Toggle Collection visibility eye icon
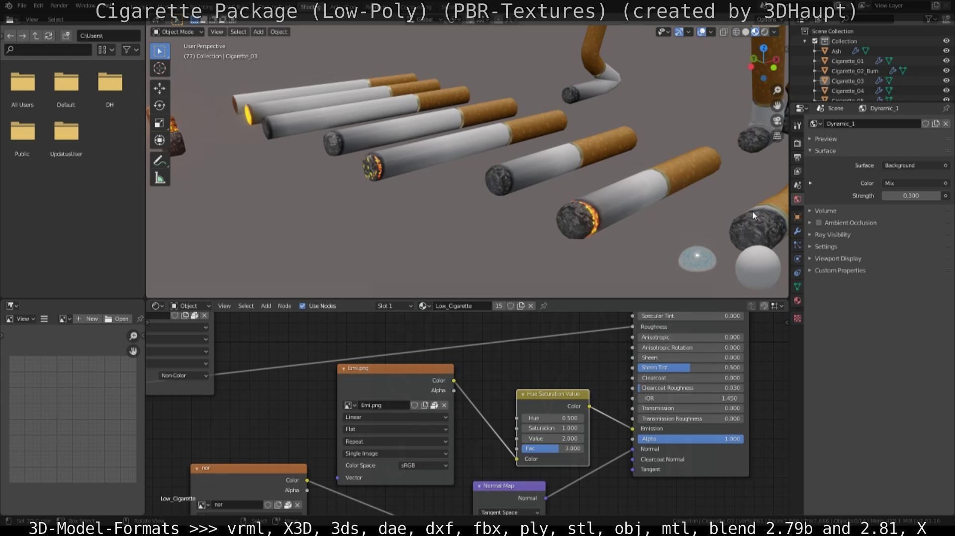Image resolution: width=955 pixels, height=536 pixels. coord(946,41)
